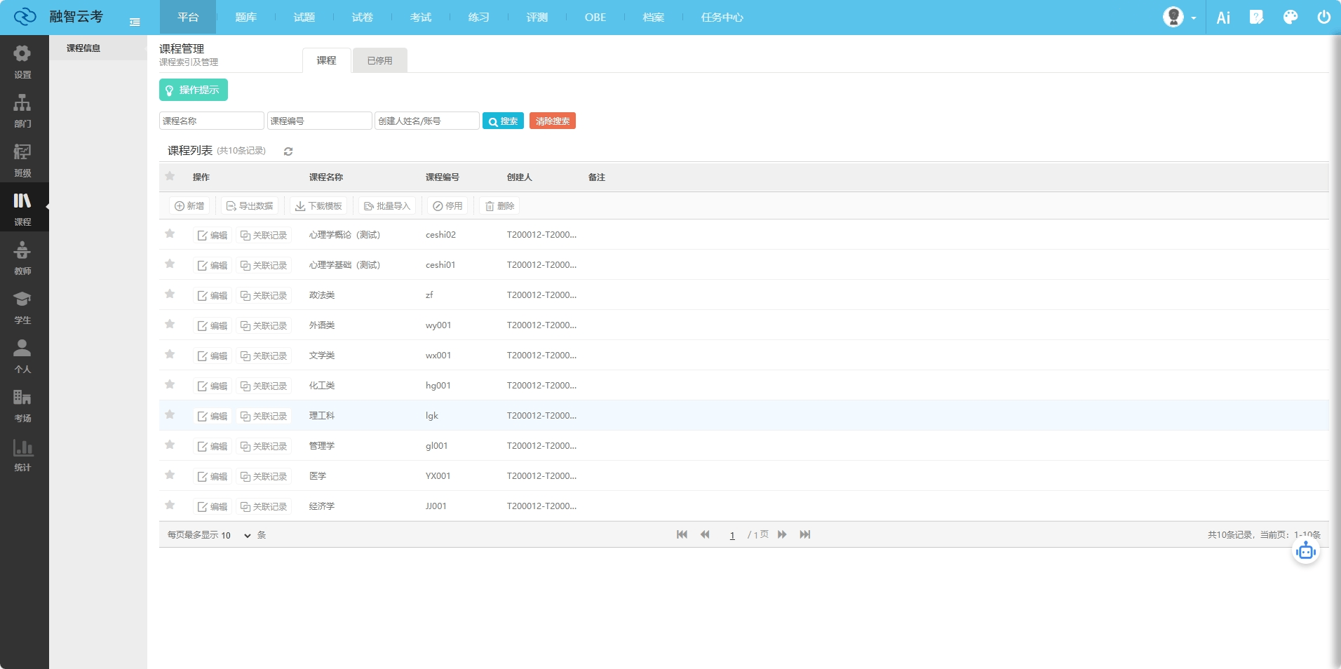
Task: Open the 部门 section in sidebar
Action: 22,111
